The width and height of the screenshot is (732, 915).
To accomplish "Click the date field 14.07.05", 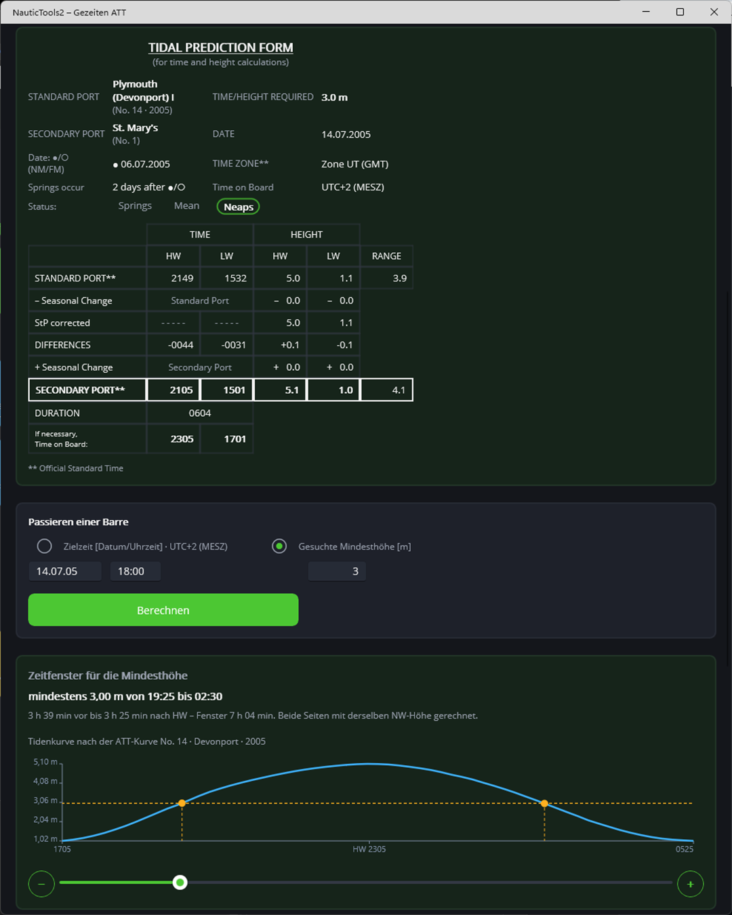I will 65,571.
